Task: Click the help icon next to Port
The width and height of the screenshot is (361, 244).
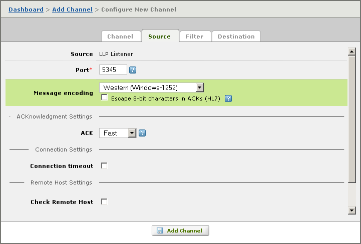Action: [133, 70]
